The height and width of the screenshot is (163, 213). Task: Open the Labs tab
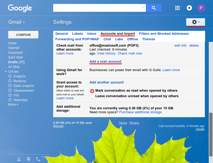[119, 39]
